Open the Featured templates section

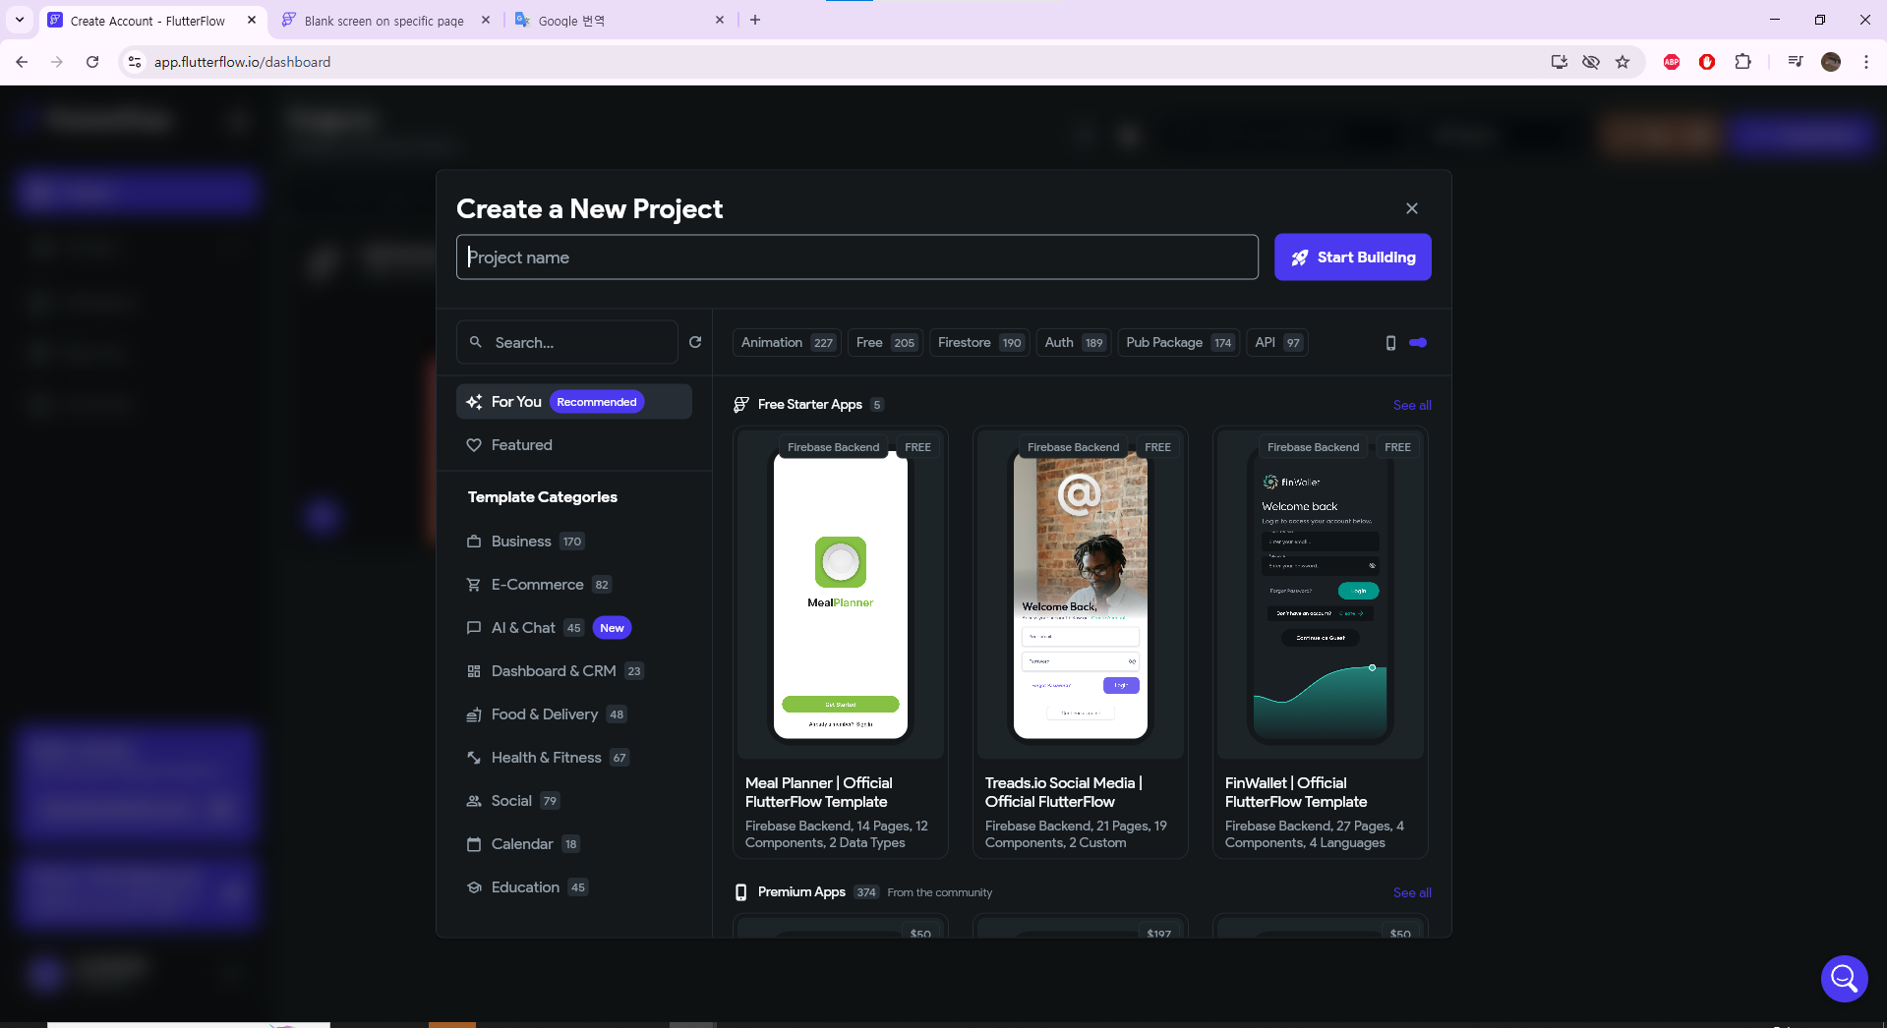click(x=574, y=445)
